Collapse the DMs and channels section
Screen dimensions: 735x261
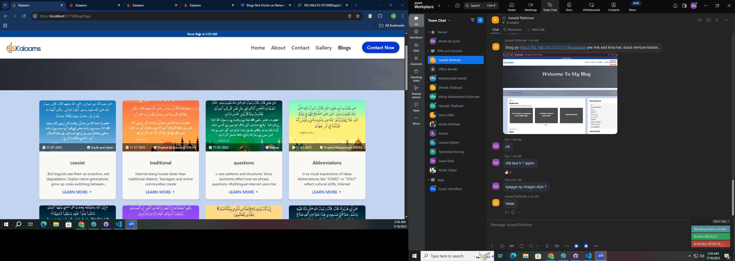pyautogui.click(x=428, y=51)
